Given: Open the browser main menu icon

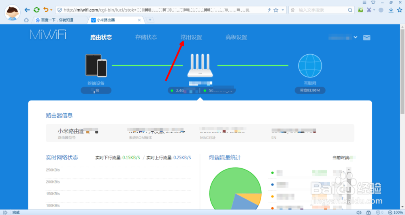Looking at the screenshot, I should [x=364, y=2].
